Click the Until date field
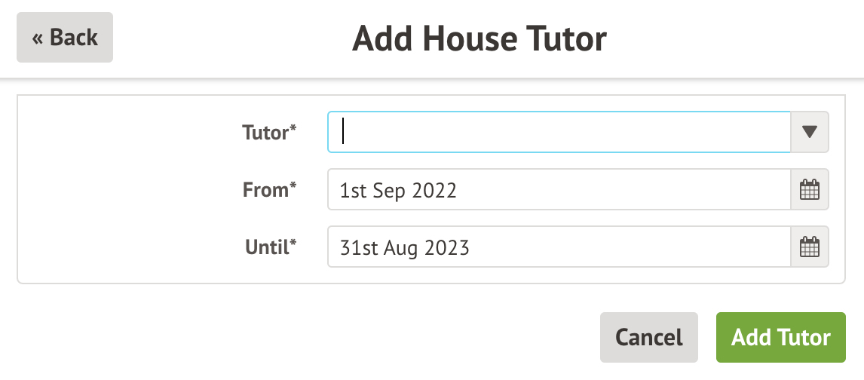The height and width of the screenshot is (380, 864). (558, 247)
